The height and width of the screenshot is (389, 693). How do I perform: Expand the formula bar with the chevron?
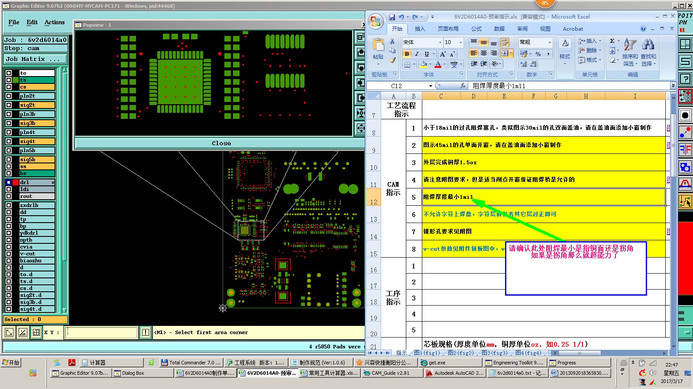click(x=673, y=86)
